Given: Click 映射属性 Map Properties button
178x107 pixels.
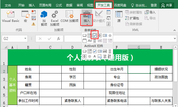Looking at the screenshot, I should click(134, 12).
